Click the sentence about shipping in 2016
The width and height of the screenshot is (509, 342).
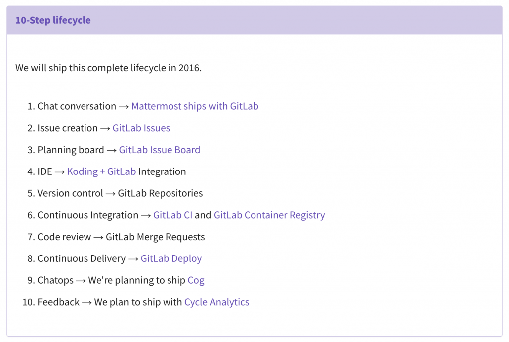[x=108, y=68]
